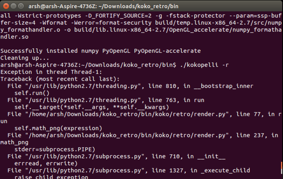Click the 'Cleaning up...' line
Image resolution: width=283 pixels, height=179 pixels.
25,58
